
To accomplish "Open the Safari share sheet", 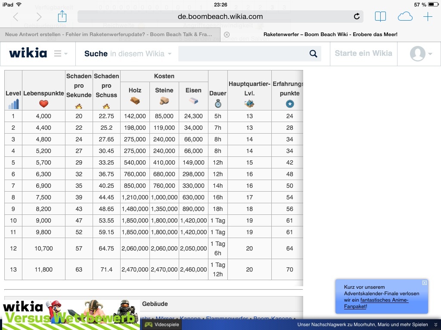I will click(62, 17).
